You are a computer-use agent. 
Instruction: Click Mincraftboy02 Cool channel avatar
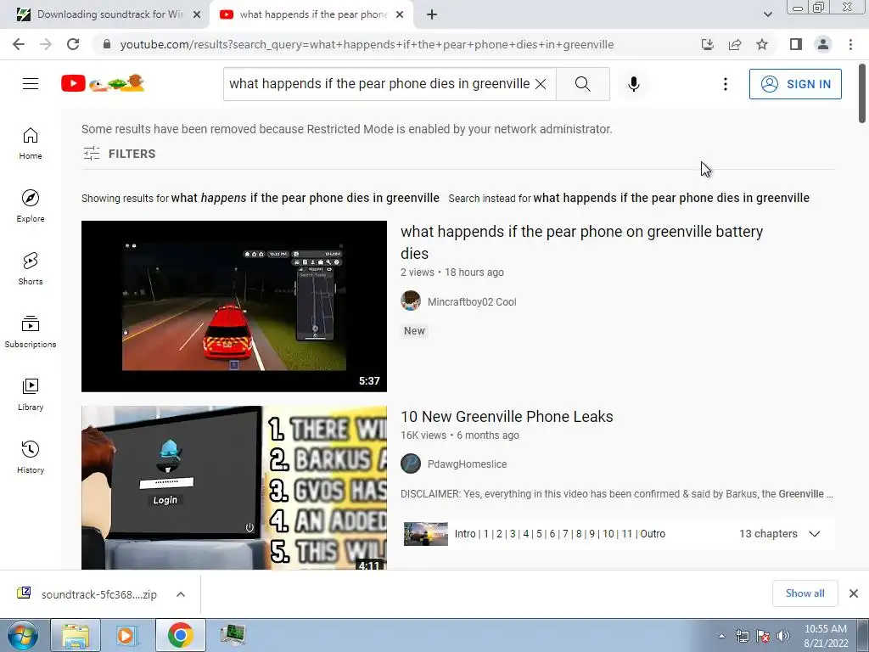tap(411, 301)
